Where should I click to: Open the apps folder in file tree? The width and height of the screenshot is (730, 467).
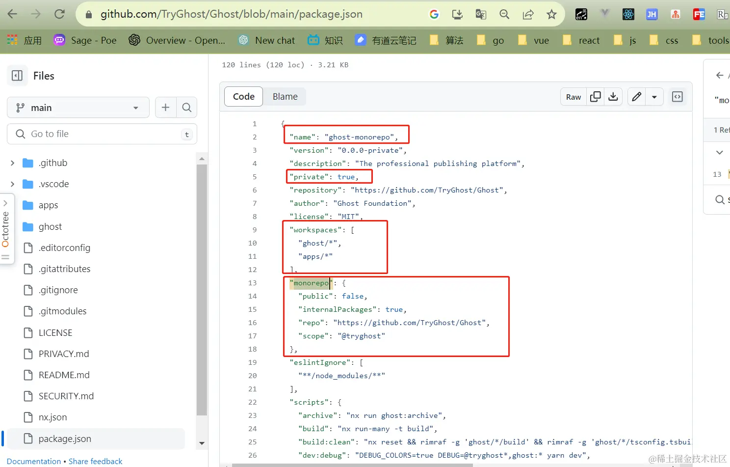[x=48, y=205]
